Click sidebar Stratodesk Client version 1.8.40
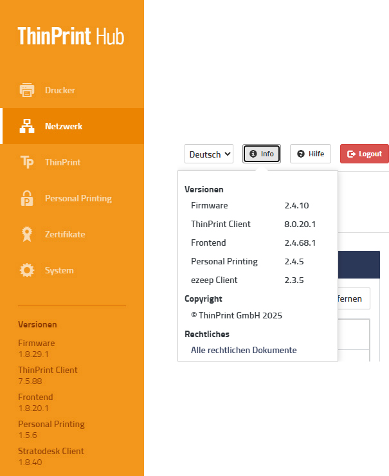 (x=30, y=462)
